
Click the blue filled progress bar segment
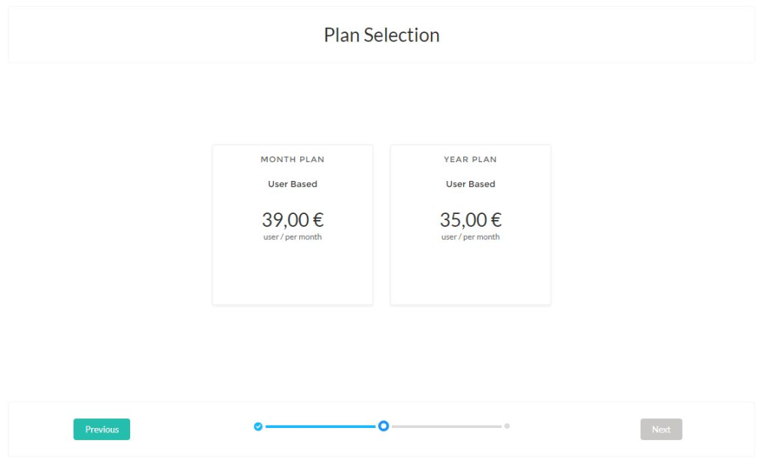pyautogui.click(x=320, y=426)
